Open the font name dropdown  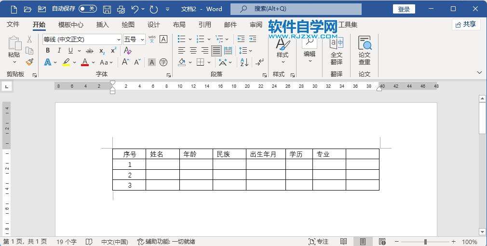point(119,40)
